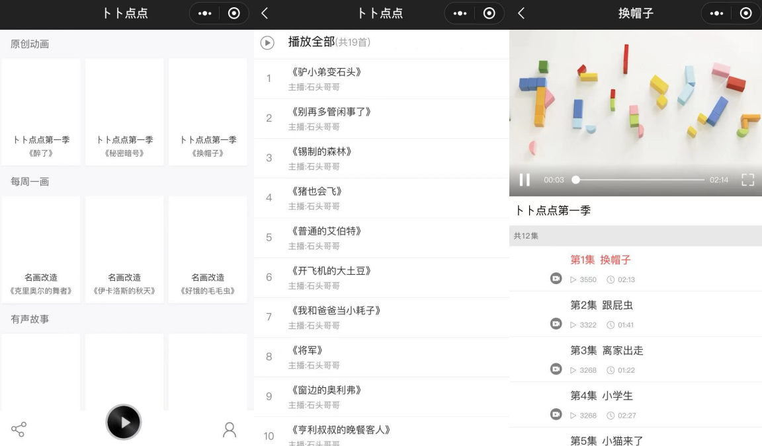The width and height of the screenshot is (762, 446).
Task: Tap the 有声故事 section heading
Action: click(30, 319)
